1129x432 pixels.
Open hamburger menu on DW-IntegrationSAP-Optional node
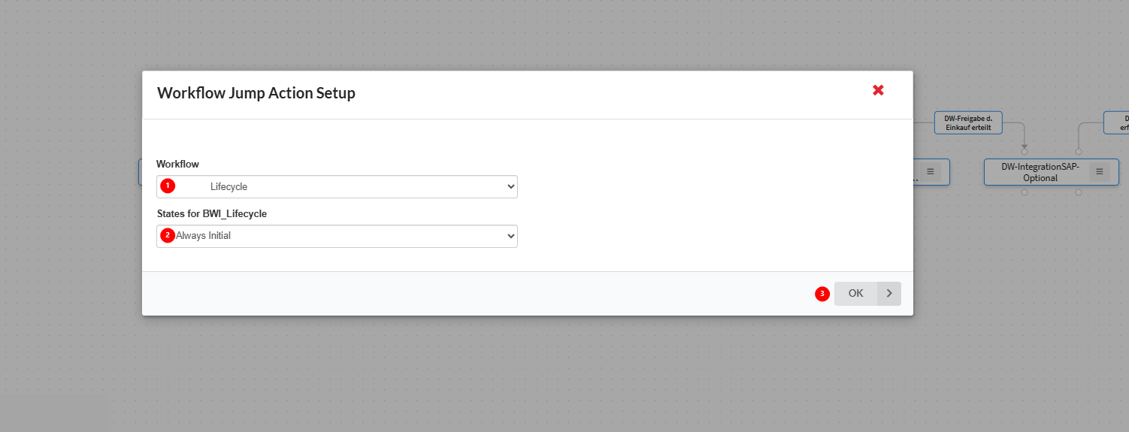1099,172
